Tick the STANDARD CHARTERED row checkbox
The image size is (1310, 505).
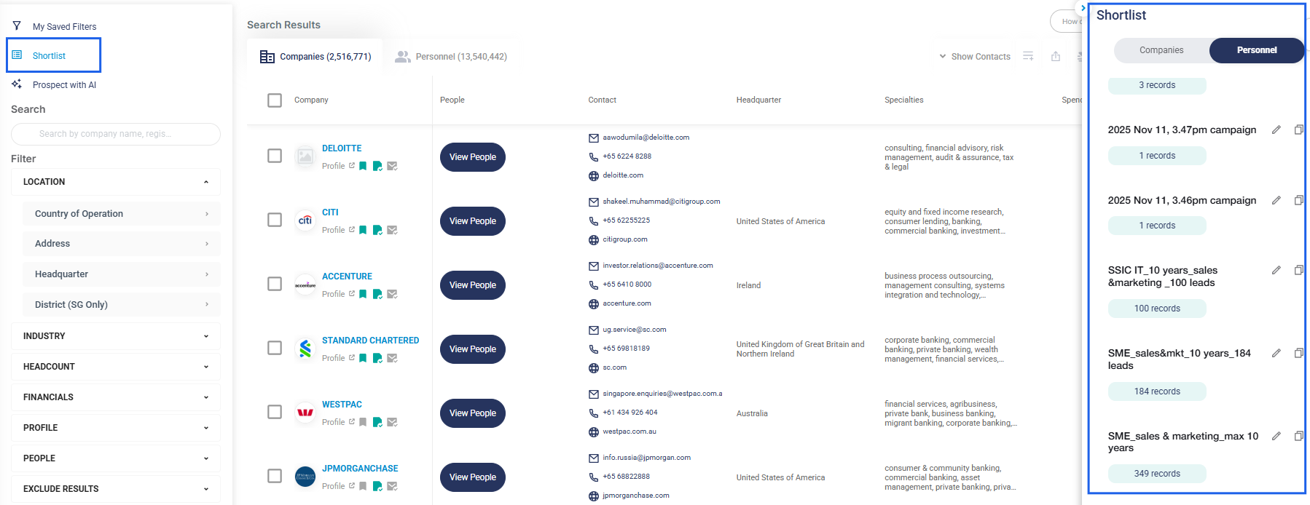[x=275, y=348]
